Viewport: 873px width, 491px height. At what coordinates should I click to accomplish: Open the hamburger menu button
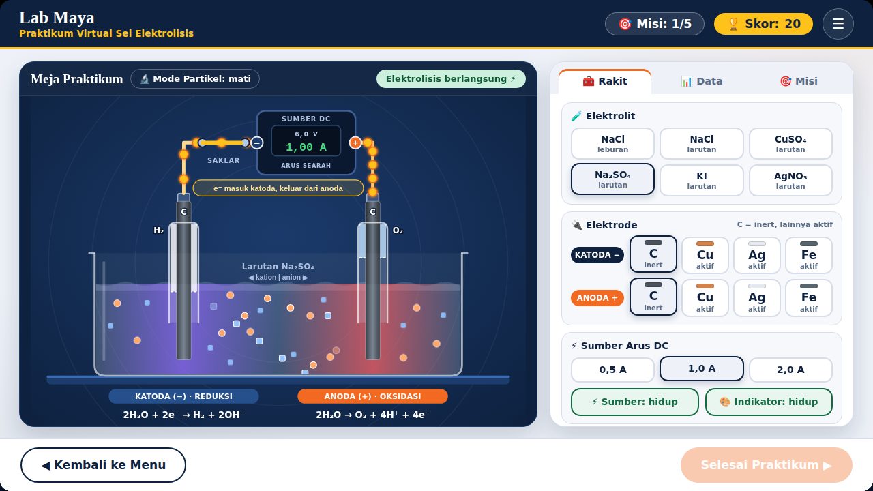point(838,24)
